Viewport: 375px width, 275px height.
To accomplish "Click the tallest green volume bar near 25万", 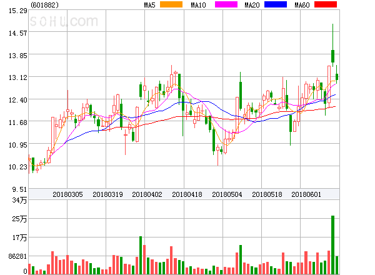I will click(x=332, y=245).
